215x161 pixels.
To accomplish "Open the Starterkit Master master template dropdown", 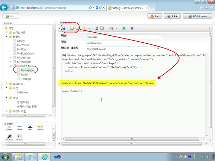I will click(123, 49).
